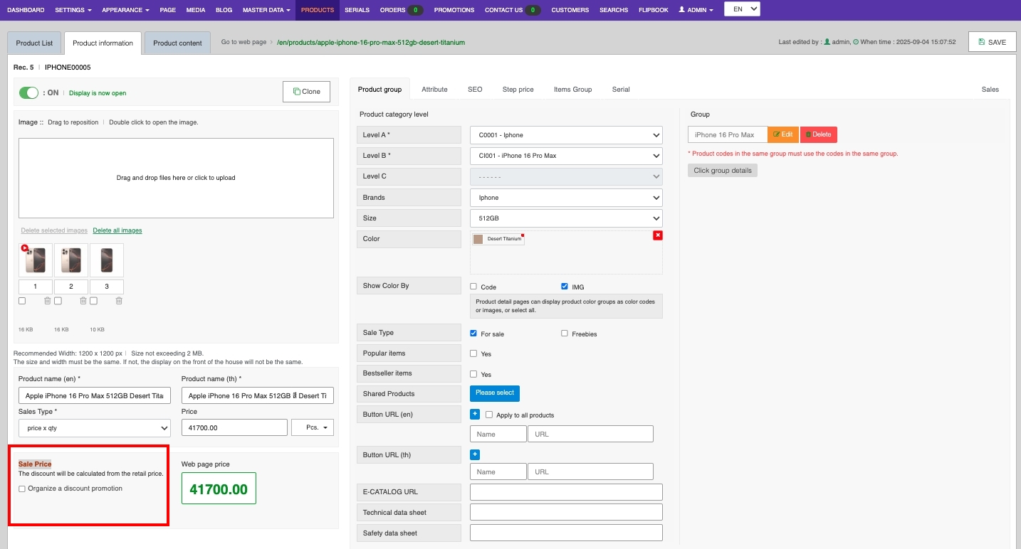Viewport: 1021px width, 549px height.
Task: Expand the Brands dropdown
Action: coord(565,198)
